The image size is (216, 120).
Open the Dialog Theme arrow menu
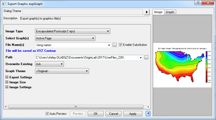[x=147, y=12]
